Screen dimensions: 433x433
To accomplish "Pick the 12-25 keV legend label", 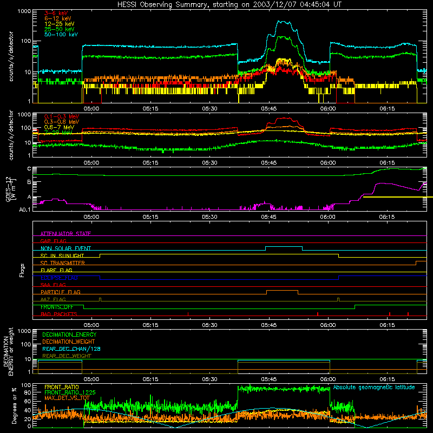I will (x=60, y=24).
